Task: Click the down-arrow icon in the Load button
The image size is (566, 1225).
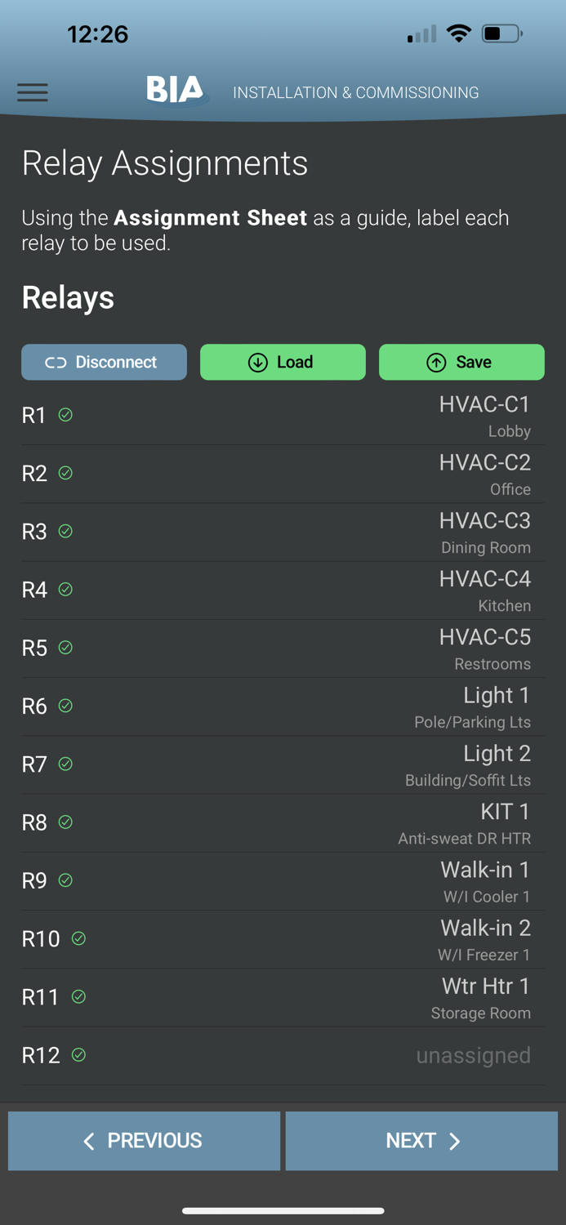Action: [x=256, y=362]
